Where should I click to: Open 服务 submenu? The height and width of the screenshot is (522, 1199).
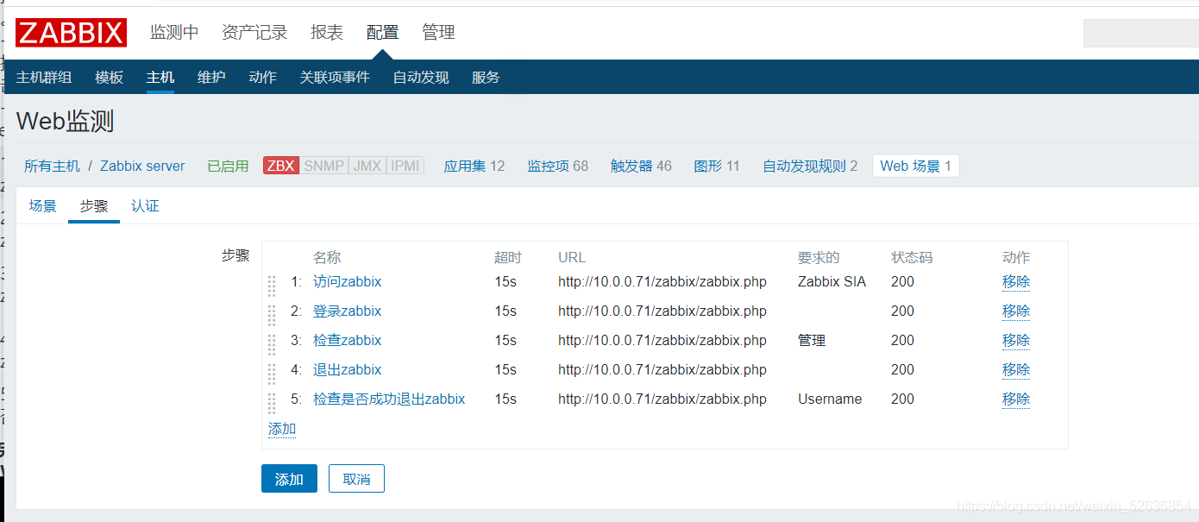(x=486, y=77)
